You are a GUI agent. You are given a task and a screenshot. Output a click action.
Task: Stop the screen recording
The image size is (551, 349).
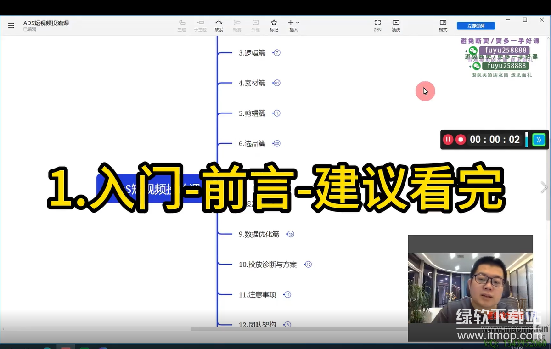coord(461,140)
